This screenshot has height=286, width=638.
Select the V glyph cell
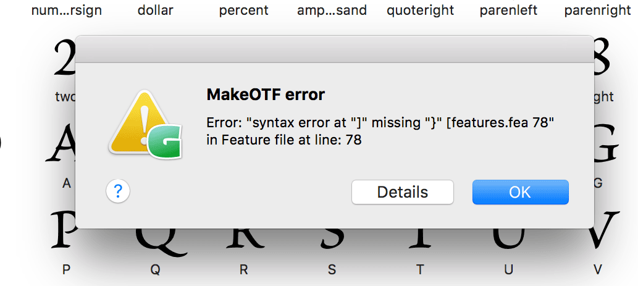coord(597,244)
